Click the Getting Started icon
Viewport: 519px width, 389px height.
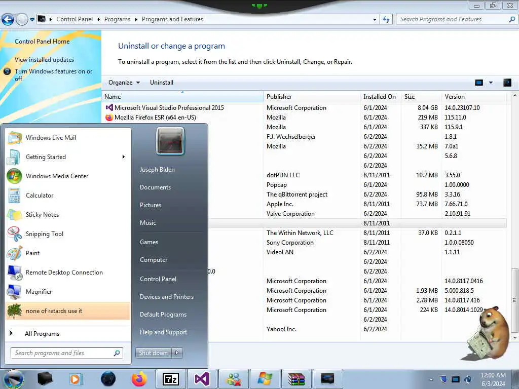(14, 157)
